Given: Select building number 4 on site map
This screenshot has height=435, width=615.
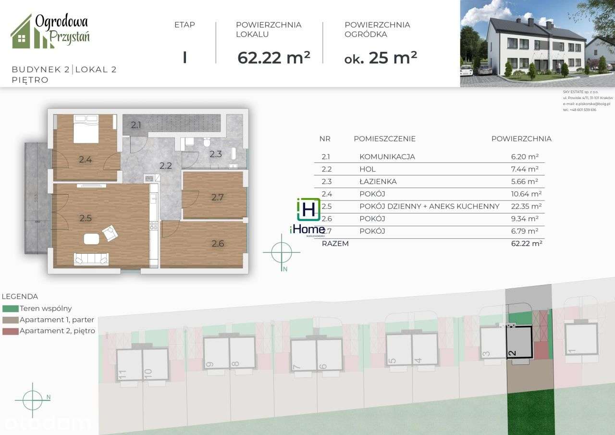Looking at the screenshot, I should coord(425,349).
